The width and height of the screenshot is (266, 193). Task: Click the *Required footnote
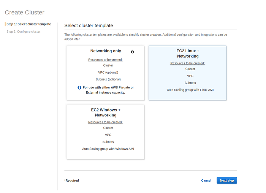(71, 180)
